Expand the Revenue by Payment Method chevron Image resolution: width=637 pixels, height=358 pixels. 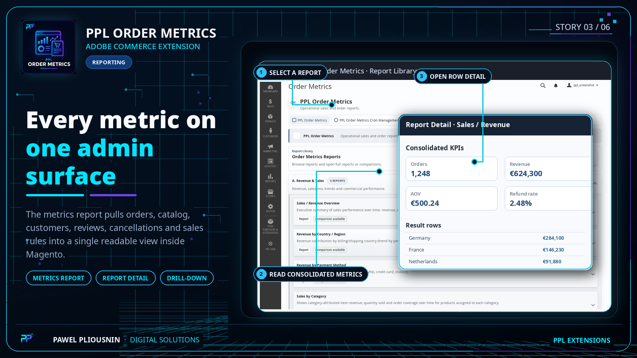(x=593, y=274)
